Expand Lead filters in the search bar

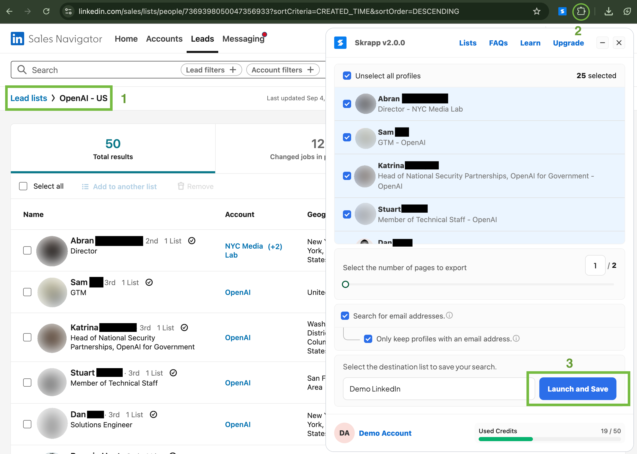click(211, 70)
